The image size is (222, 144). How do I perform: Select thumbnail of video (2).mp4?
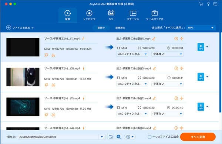pos(23,107)
